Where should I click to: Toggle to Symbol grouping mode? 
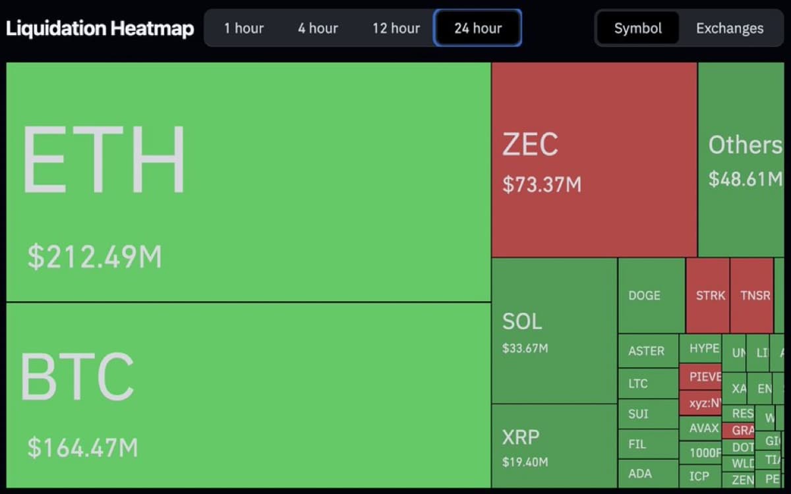click(x=637, y=28)
